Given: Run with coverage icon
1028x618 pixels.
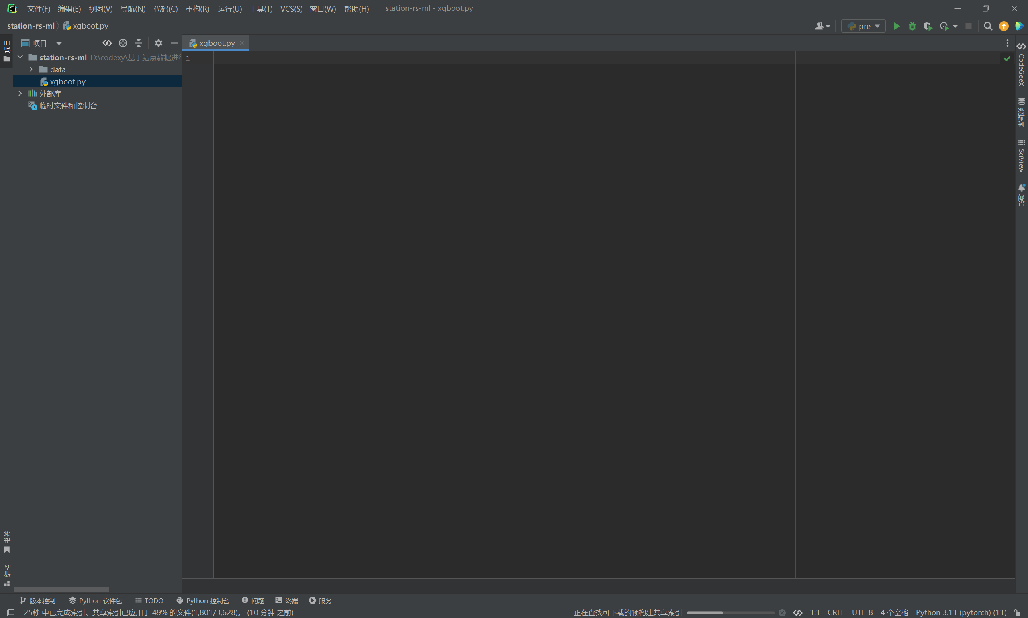Looking at the screenshot, I should coord(927,26).
